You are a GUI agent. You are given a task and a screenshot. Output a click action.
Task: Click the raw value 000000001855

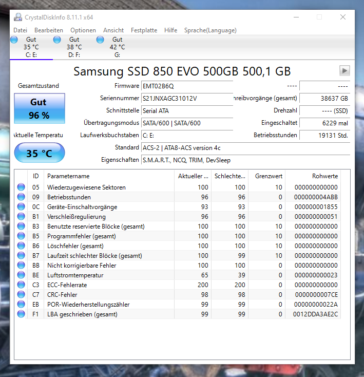click(316, 207)
